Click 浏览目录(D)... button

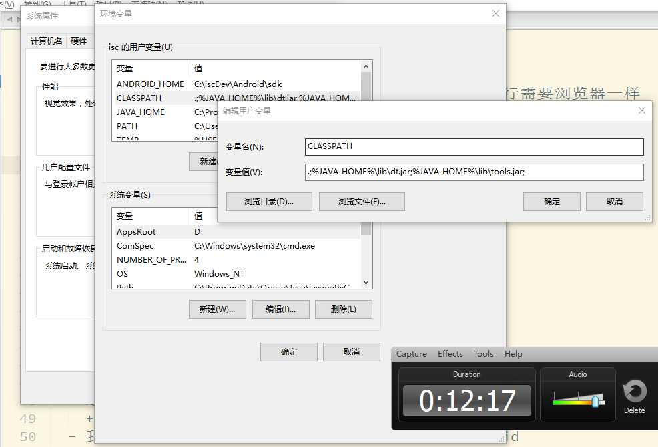coord(269,202)
